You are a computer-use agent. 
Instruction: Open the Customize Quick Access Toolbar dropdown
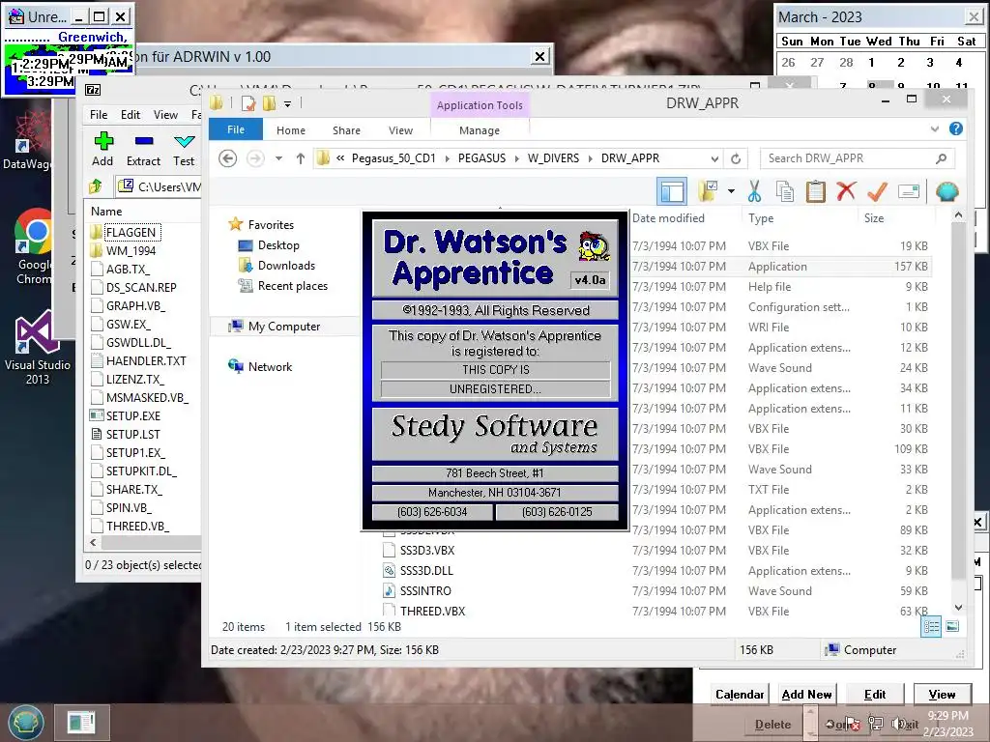(x=287, y=103)
